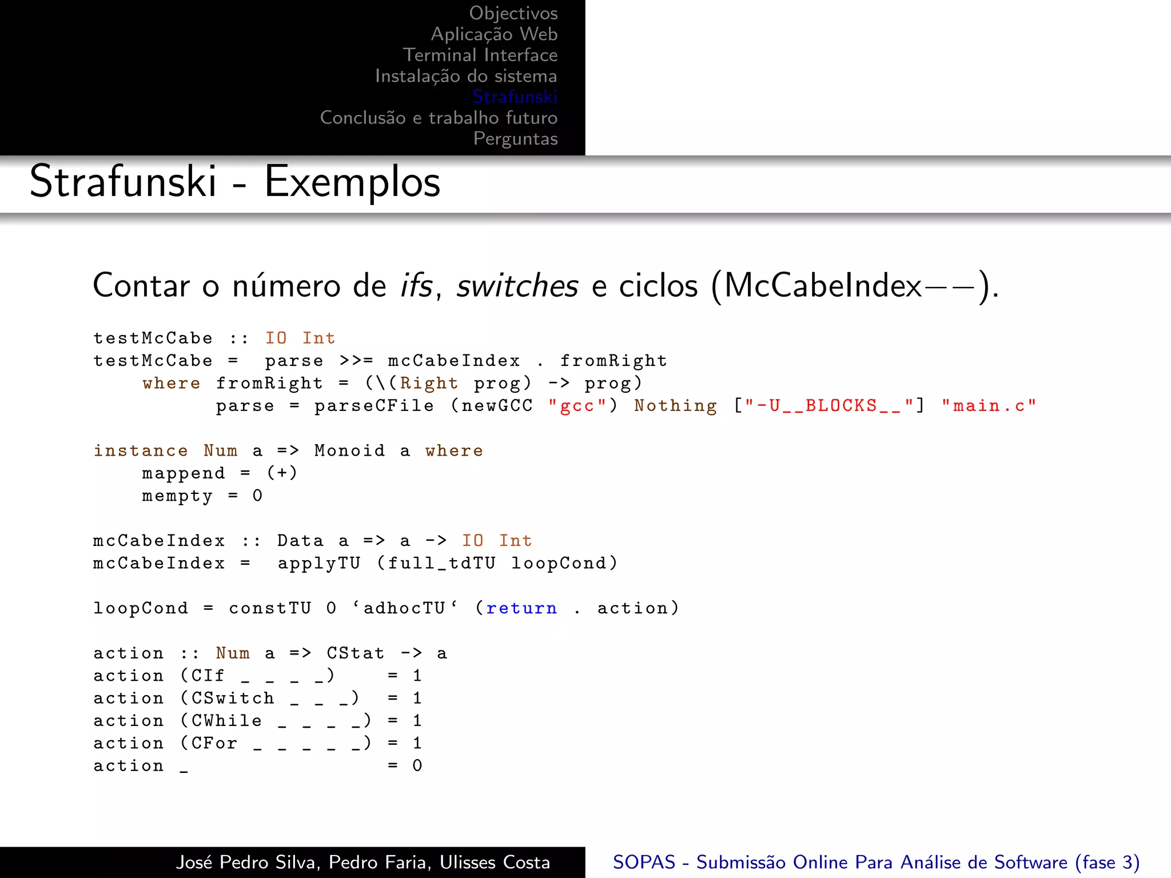This screenshot has width=1171, height=878.
Task: Click the testMcCabe :: IO Int line
Action: [214, 338]
